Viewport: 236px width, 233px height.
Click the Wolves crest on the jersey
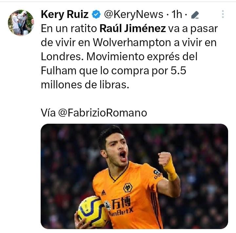point(128,188)
